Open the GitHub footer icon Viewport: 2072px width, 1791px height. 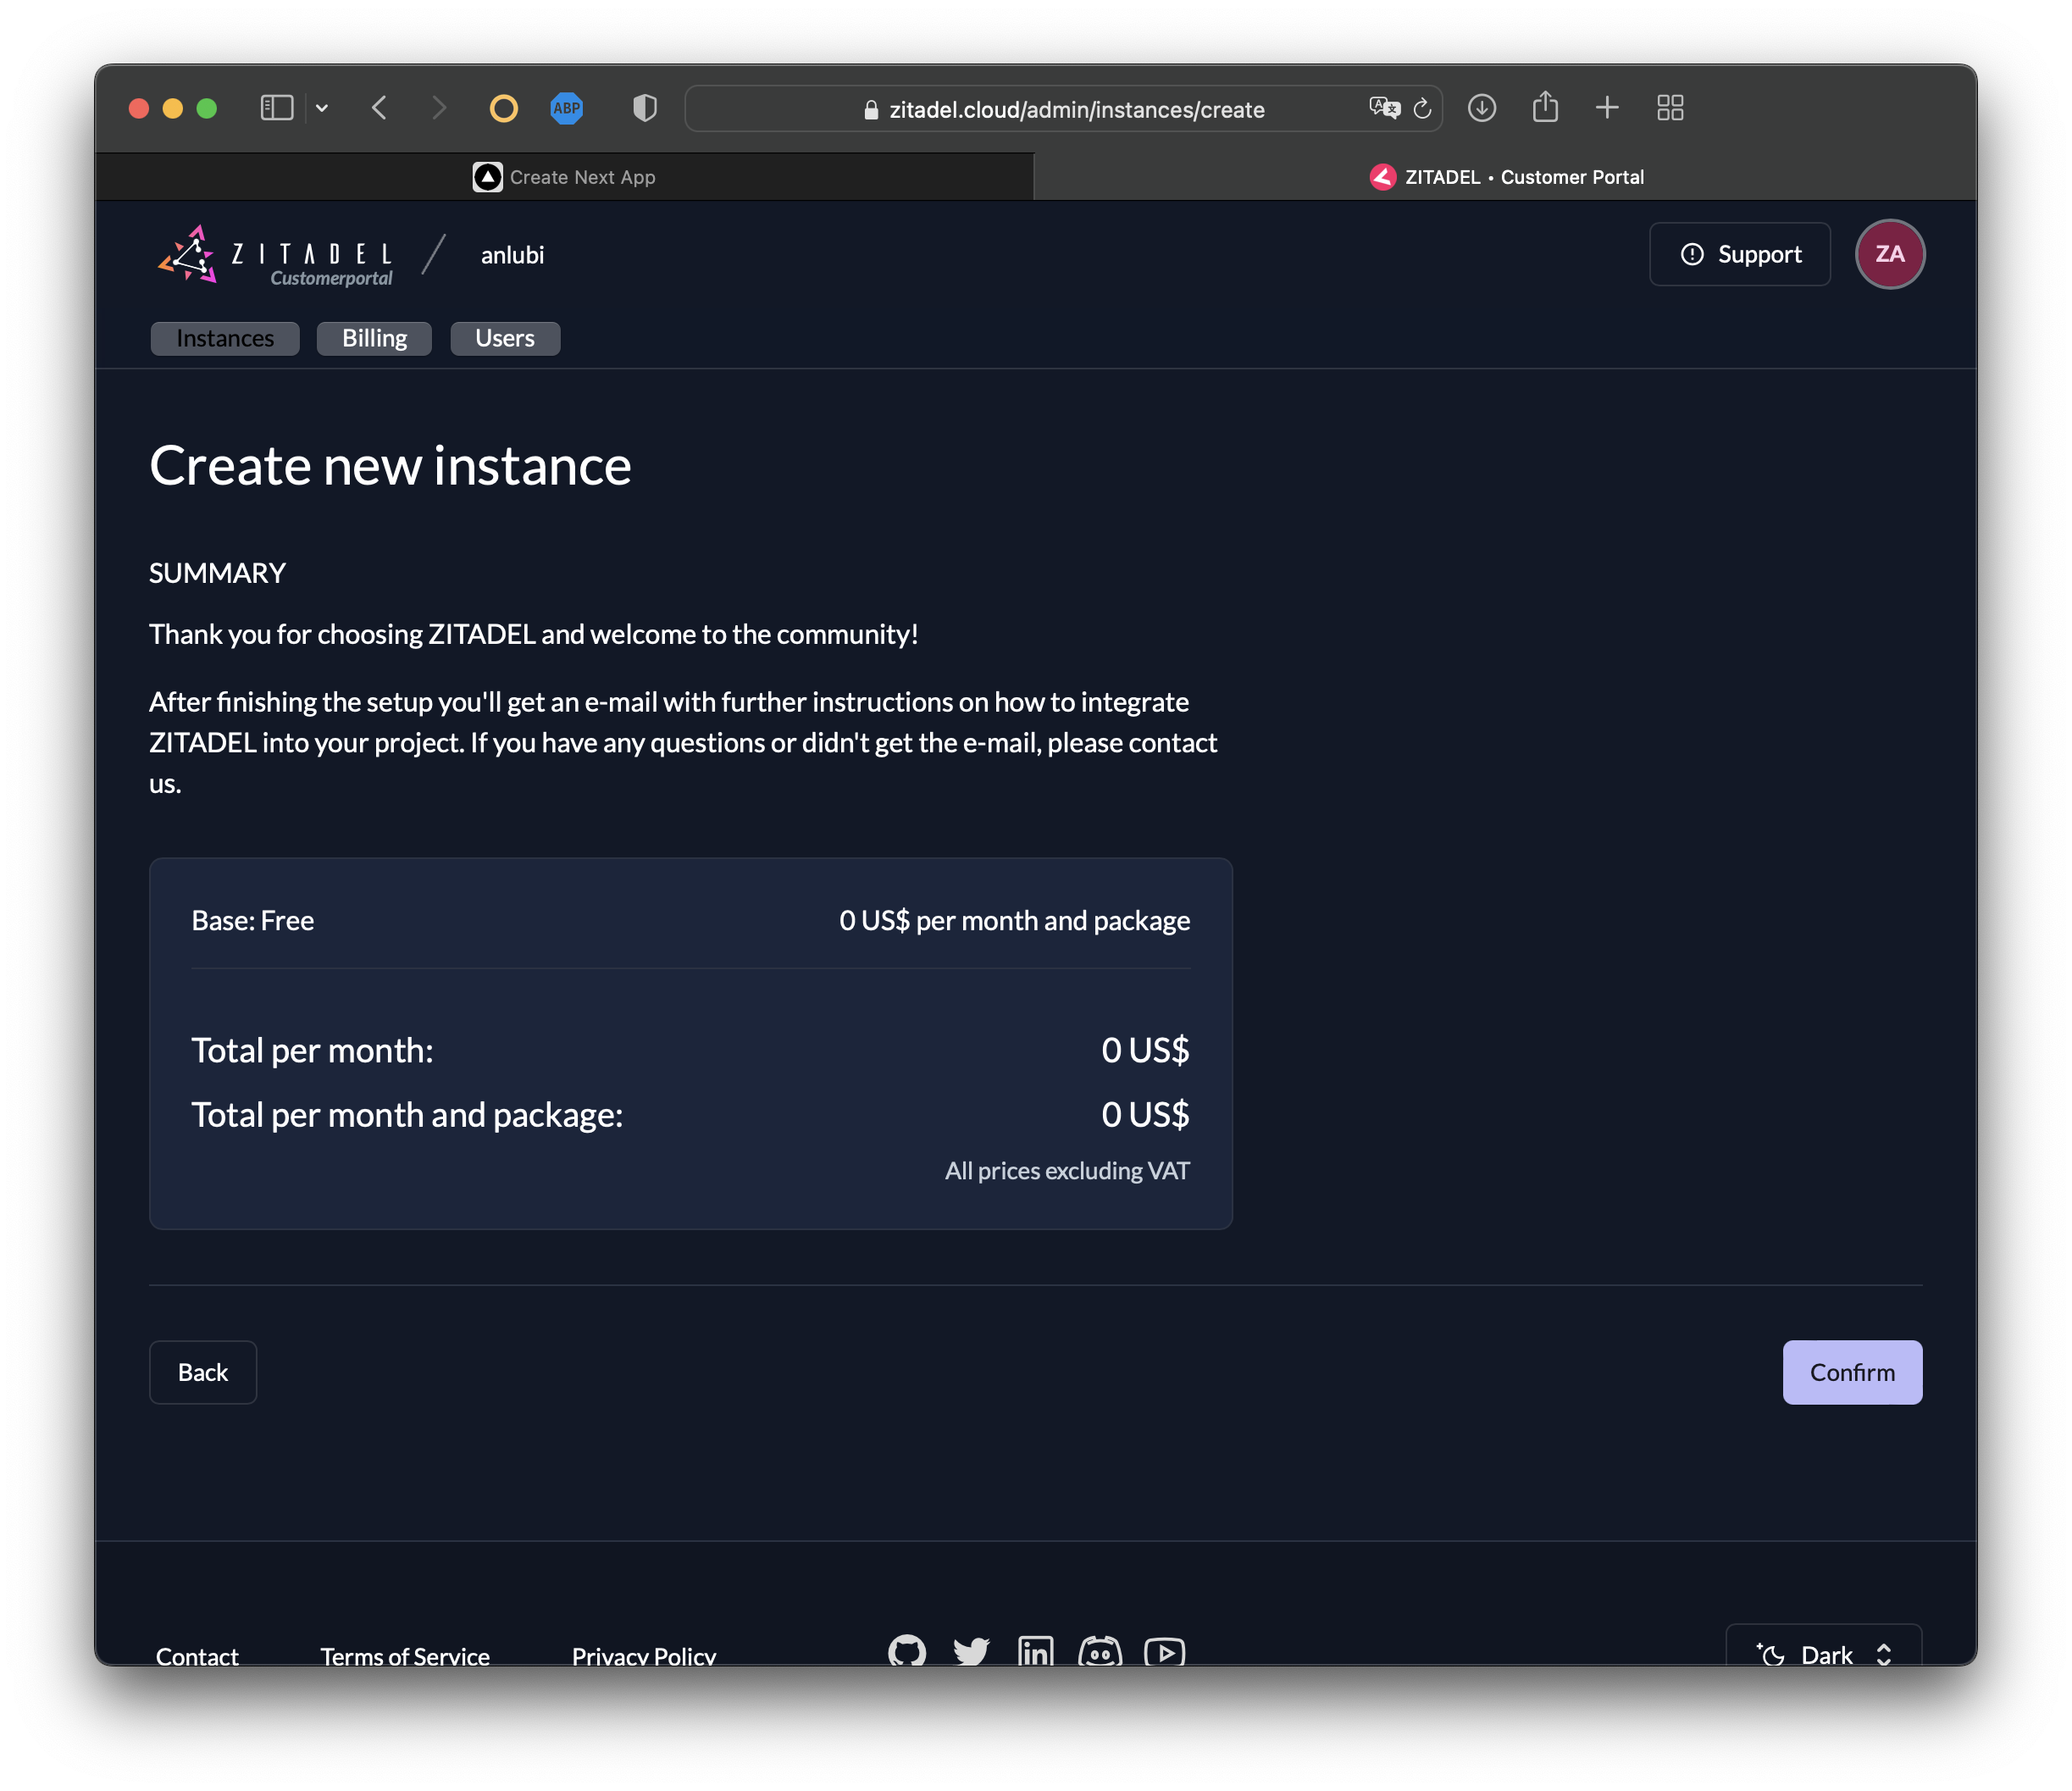point(907,1651)
